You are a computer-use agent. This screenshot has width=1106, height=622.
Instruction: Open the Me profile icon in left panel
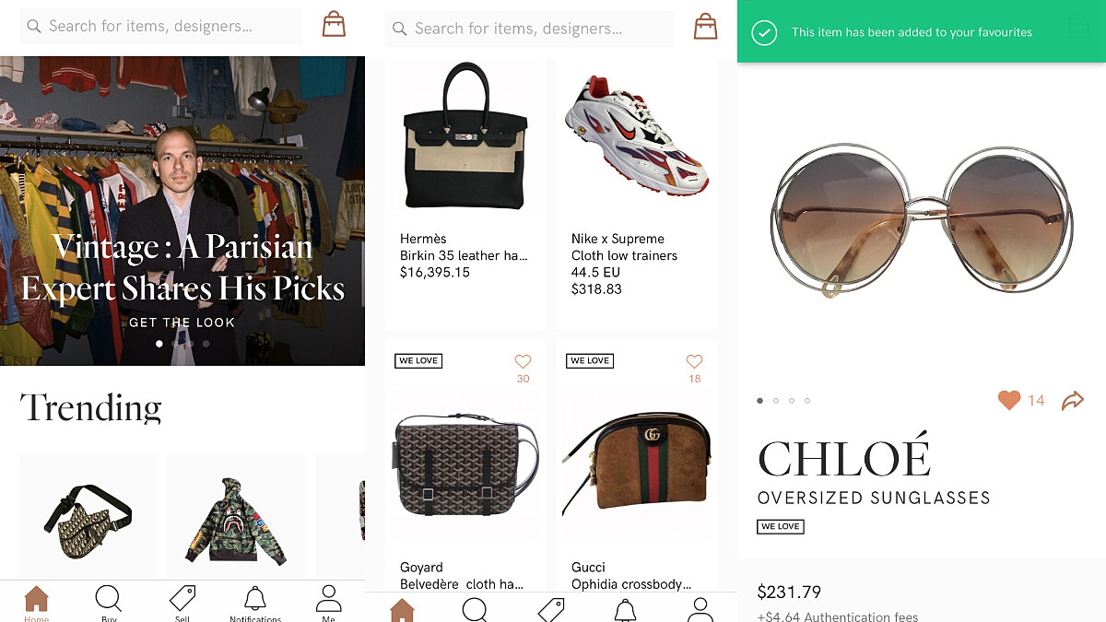click(x=328, y=600)
